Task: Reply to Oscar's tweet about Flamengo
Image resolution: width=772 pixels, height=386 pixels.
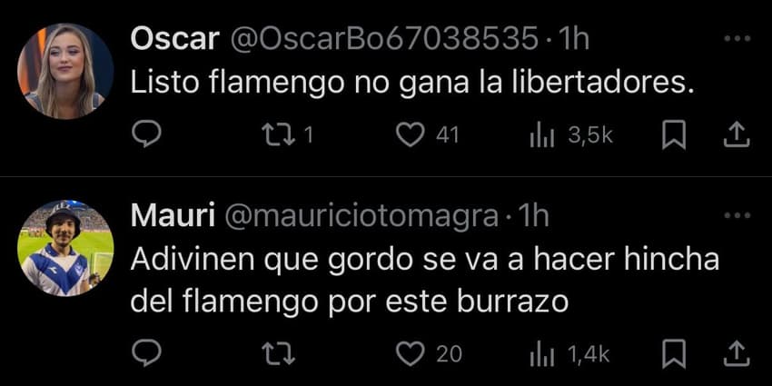Action: point(147,135)
